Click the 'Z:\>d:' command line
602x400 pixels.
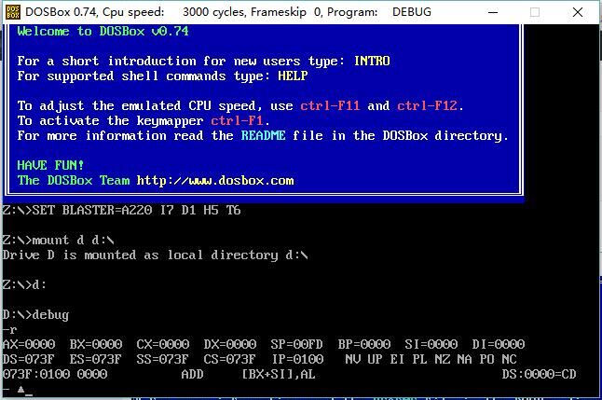click(x=24, y=285)
